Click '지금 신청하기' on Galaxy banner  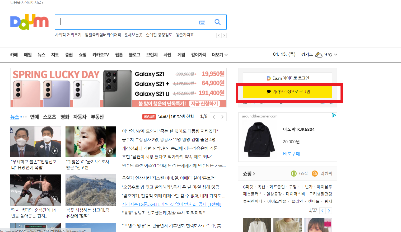[204, 103]
